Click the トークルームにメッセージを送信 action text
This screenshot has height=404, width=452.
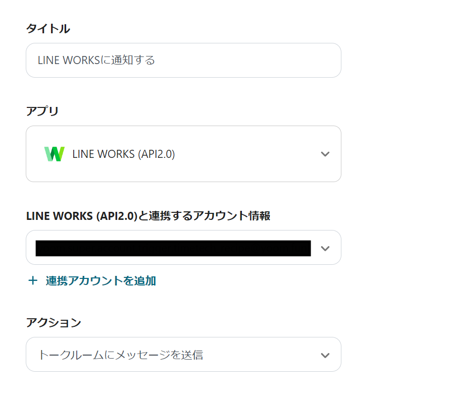[x=121, y=355]
